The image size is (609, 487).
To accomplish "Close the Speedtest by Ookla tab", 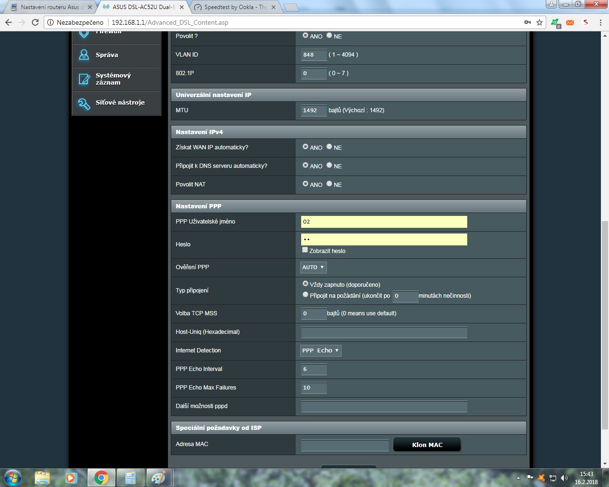I will point(274,7).
